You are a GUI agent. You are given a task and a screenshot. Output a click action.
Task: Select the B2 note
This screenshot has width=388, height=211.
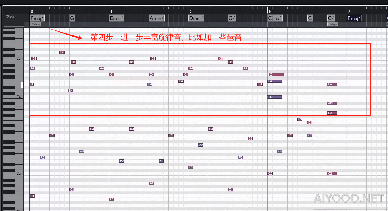point(250,138)
